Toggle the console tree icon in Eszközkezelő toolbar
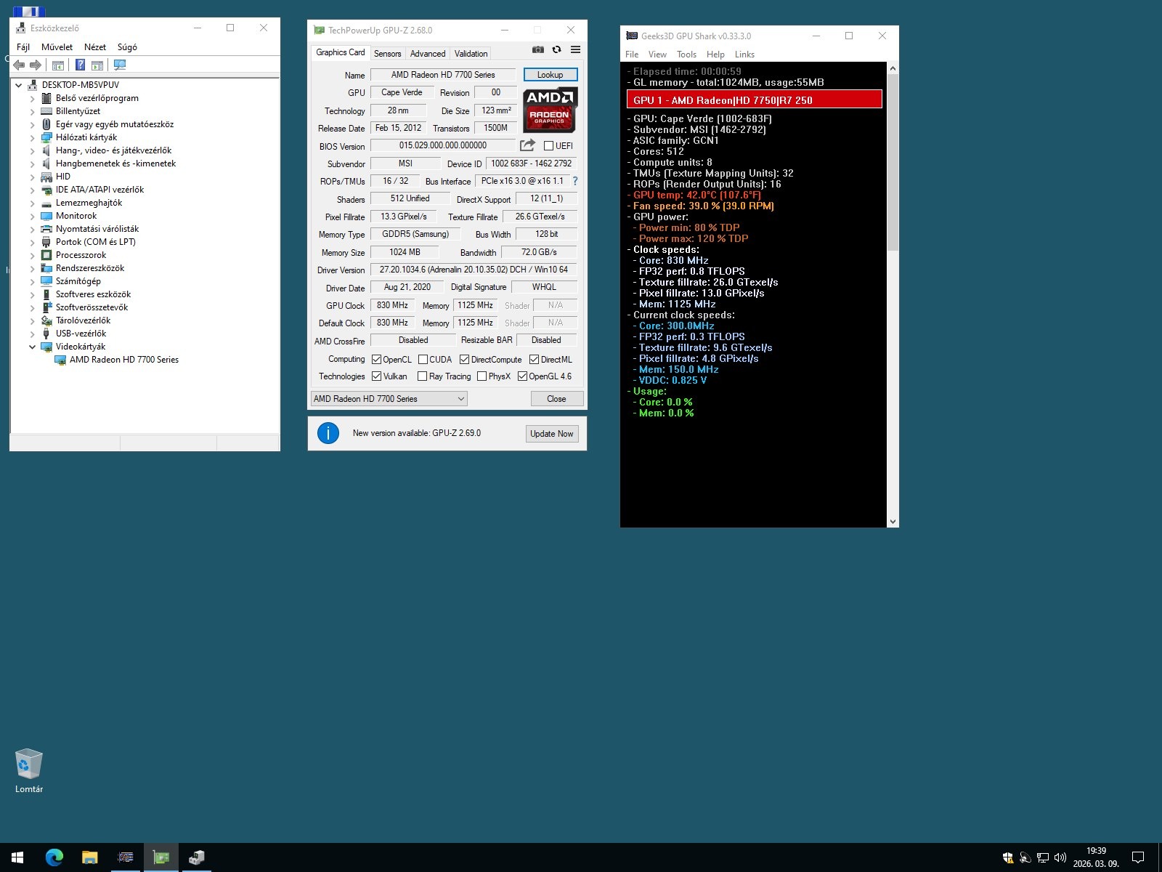1162x872 pixels. point(58,65)
